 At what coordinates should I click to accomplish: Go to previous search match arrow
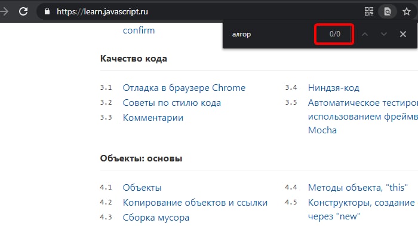(x=365, y=34)
